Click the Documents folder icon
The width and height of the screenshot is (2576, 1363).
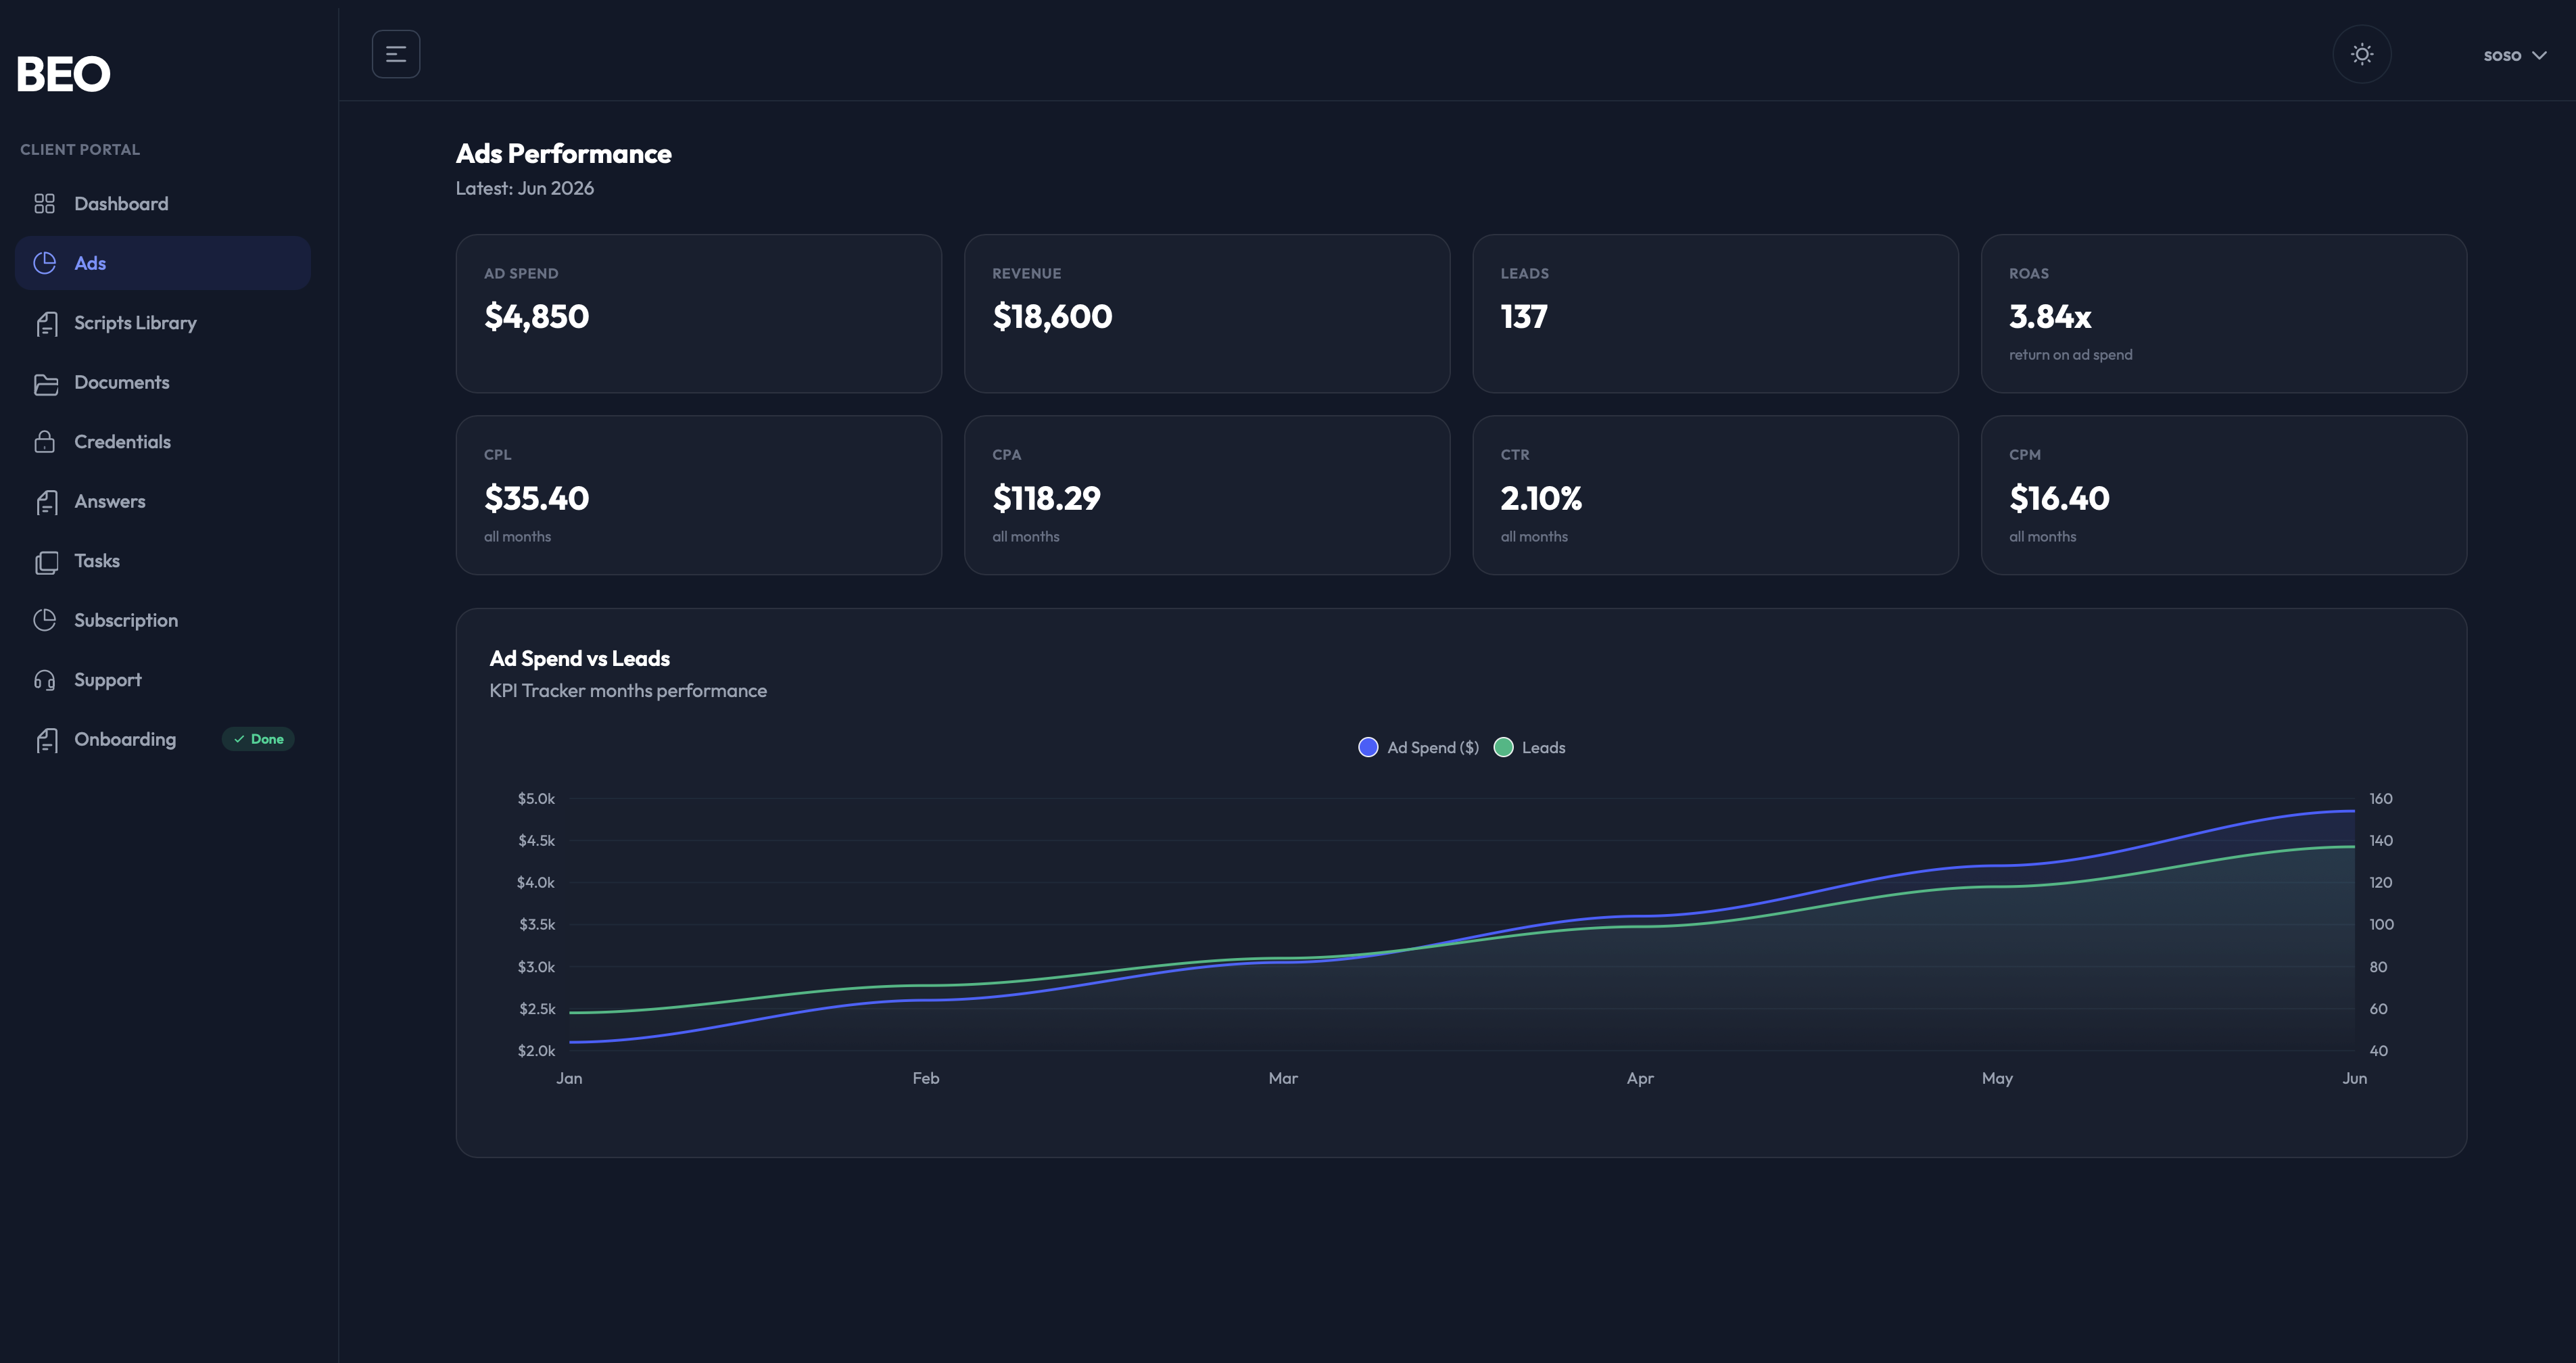(x=46, y=383)
